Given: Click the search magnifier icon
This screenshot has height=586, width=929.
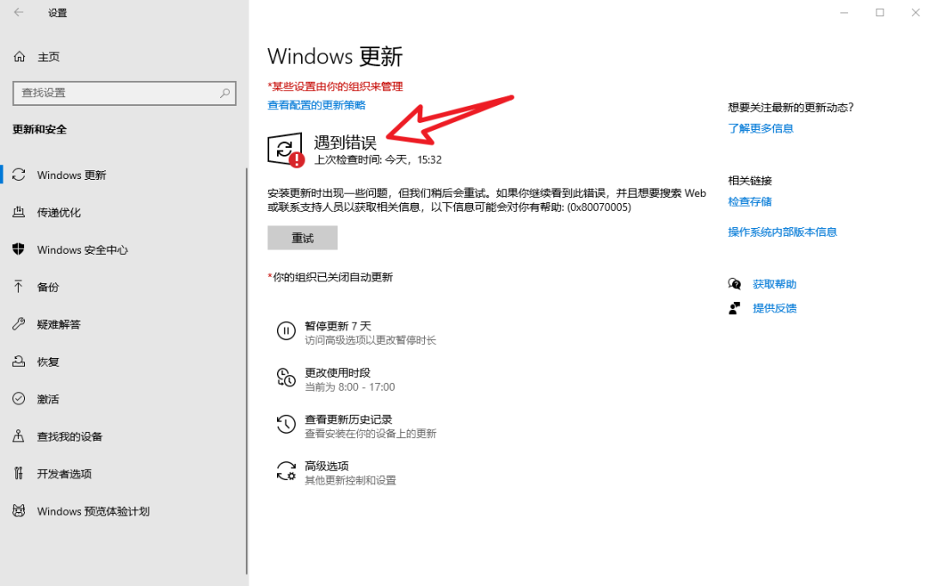Looking at the screenshot, I should click(x=225, y=93).
